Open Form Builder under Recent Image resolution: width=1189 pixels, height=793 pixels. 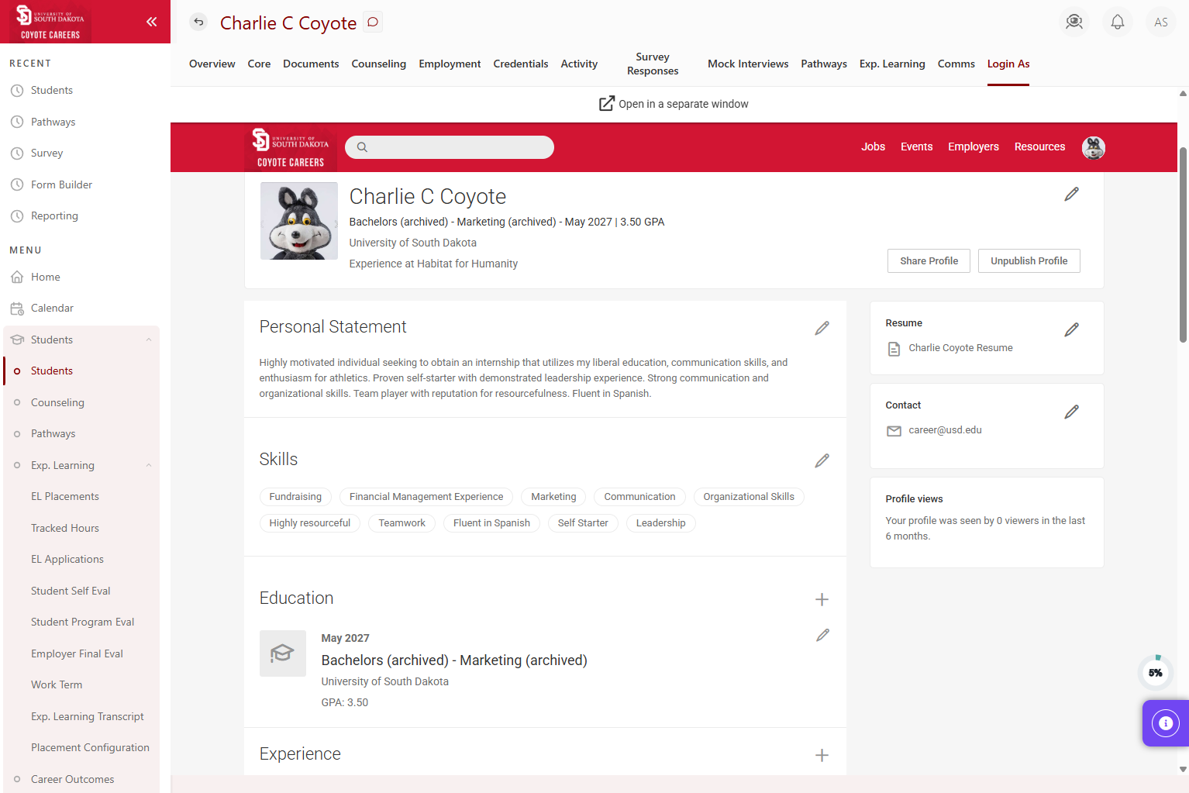[x=61, y=184]
